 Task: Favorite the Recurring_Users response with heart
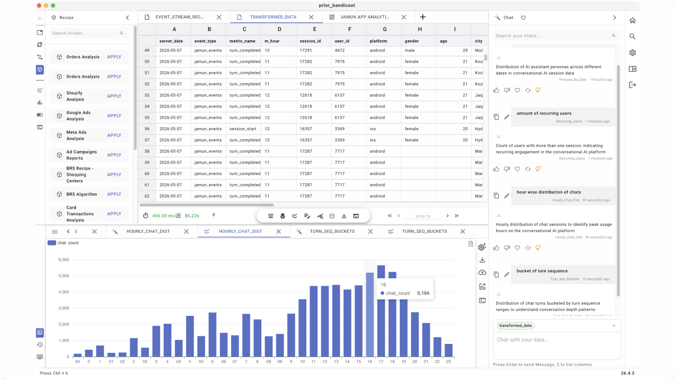pos(517,169)
